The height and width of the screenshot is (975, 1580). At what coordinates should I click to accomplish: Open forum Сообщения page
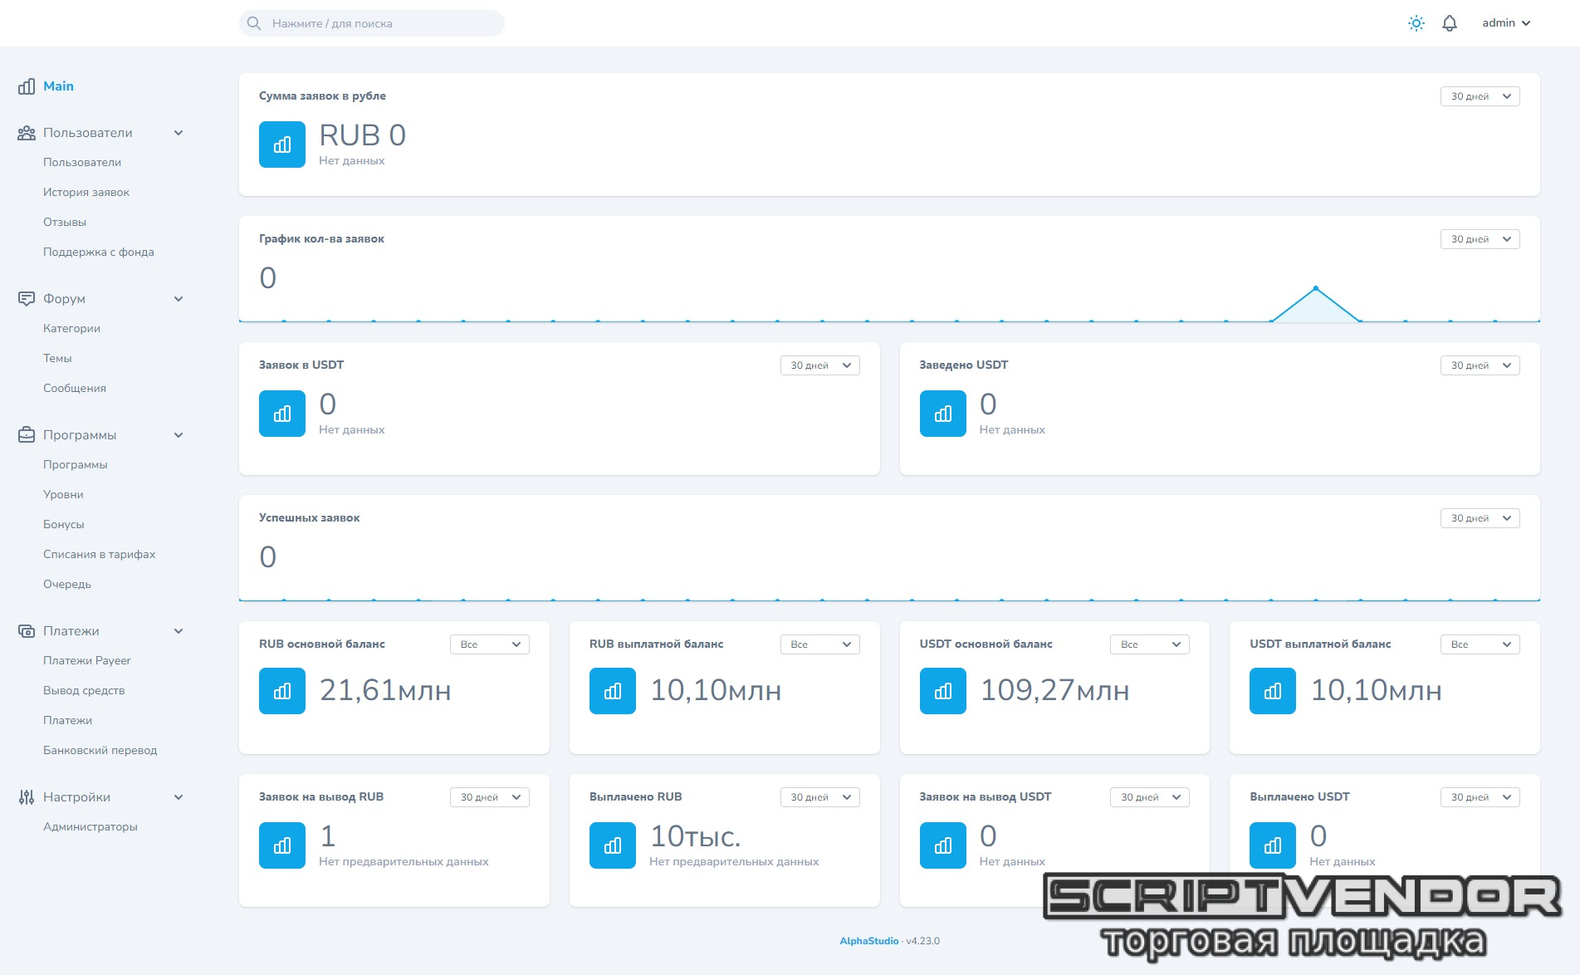75,389
